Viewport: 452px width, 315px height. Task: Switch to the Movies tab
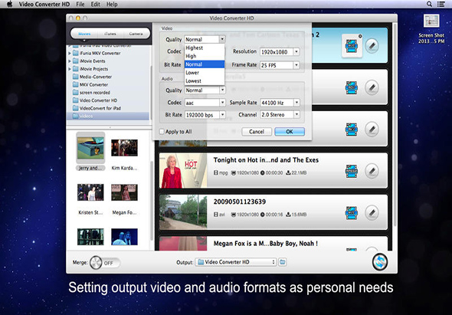pos(84,34)
